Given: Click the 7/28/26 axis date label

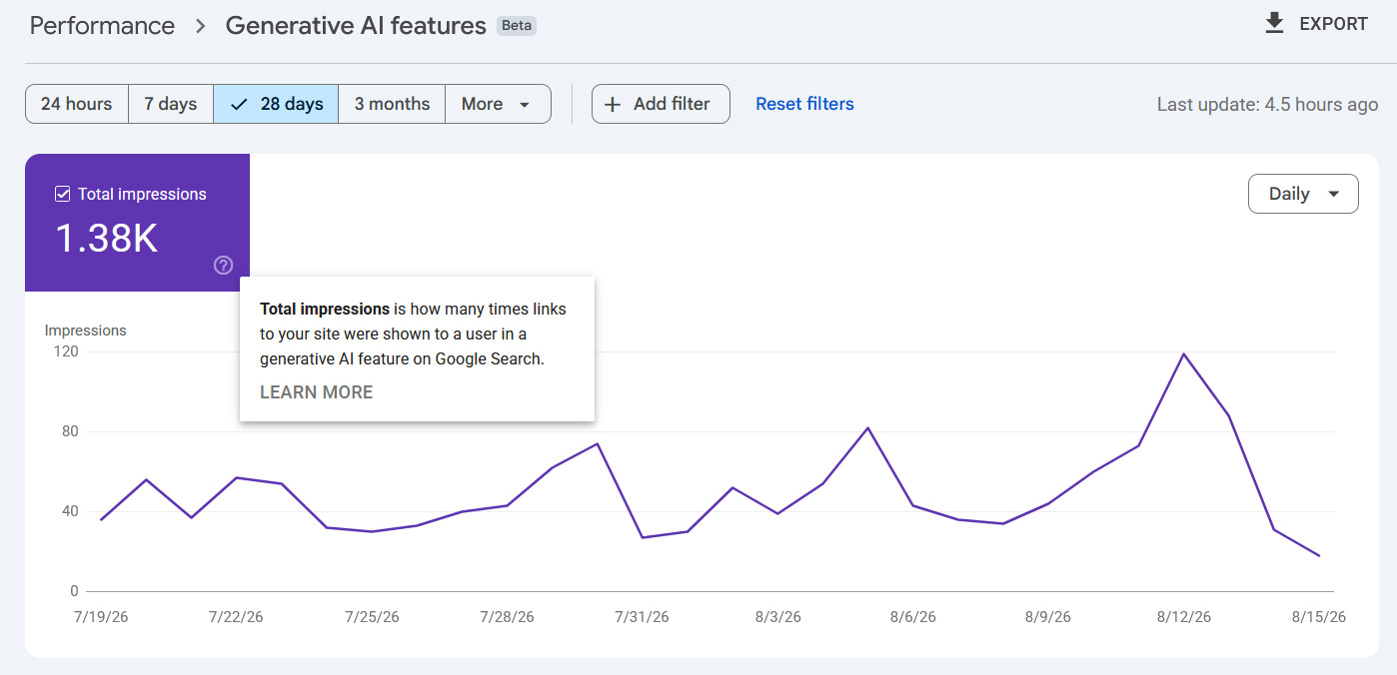Looking at the screenshot, I should point(507,617).
